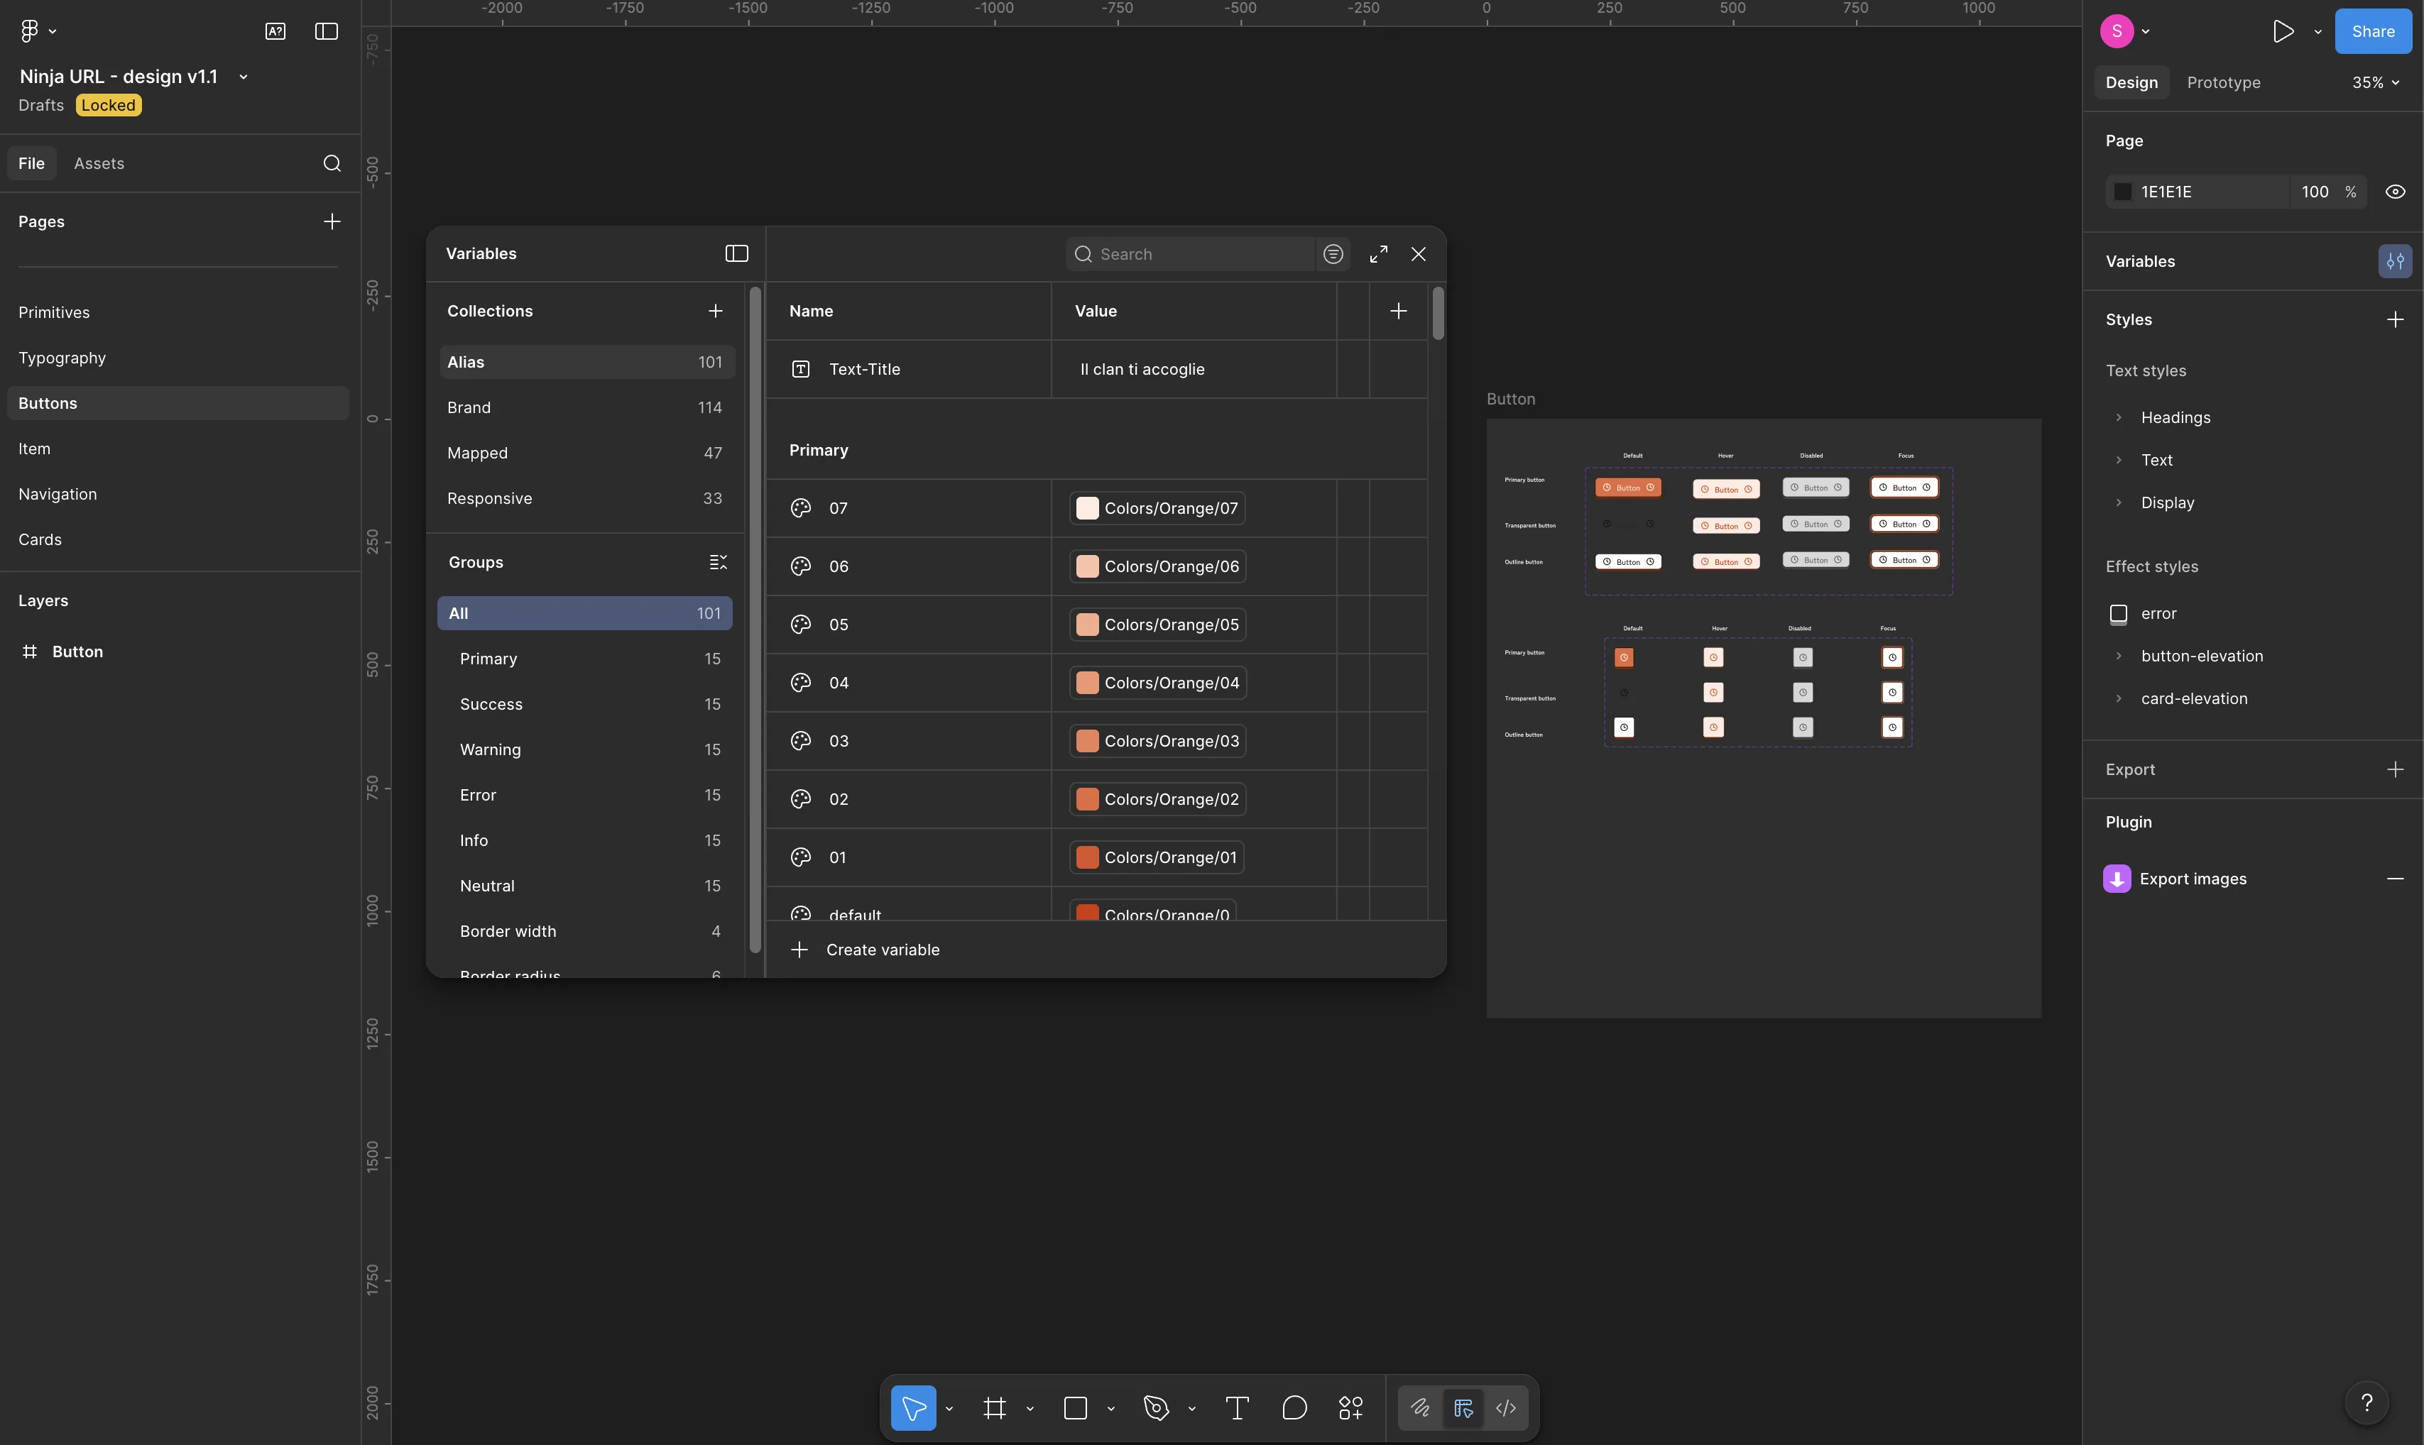Select the Text tool
2424x1445 pixels.
(1236, 1408)
